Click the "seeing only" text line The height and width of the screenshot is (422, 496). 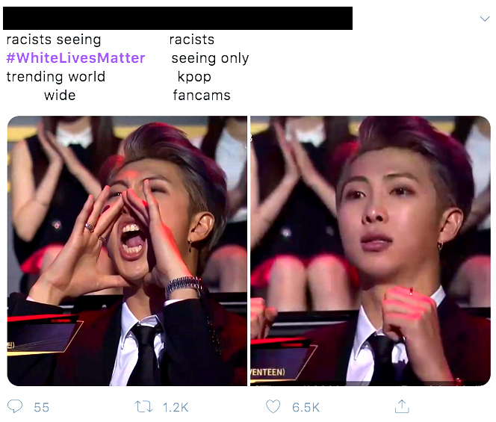(210, 58)
